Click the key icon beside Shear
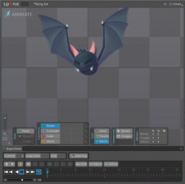The height and width of the screenshot is (184, 185). [x=86, y=141]
